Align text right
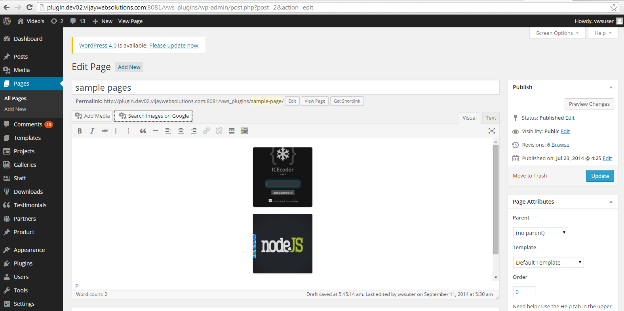Image resolution: width=624 pixels, height=311 pixels. click(194, 131)
